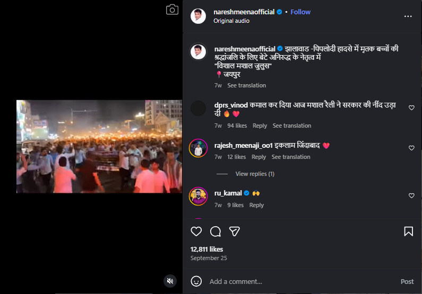Open the three-dot more options menu
The width and height of the screenshot is (422, 294).
click(408, 16)
